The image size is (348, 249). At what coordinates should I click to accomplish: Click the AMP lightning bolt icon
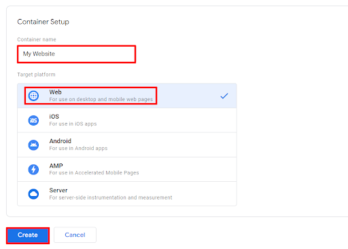[33, 170]
